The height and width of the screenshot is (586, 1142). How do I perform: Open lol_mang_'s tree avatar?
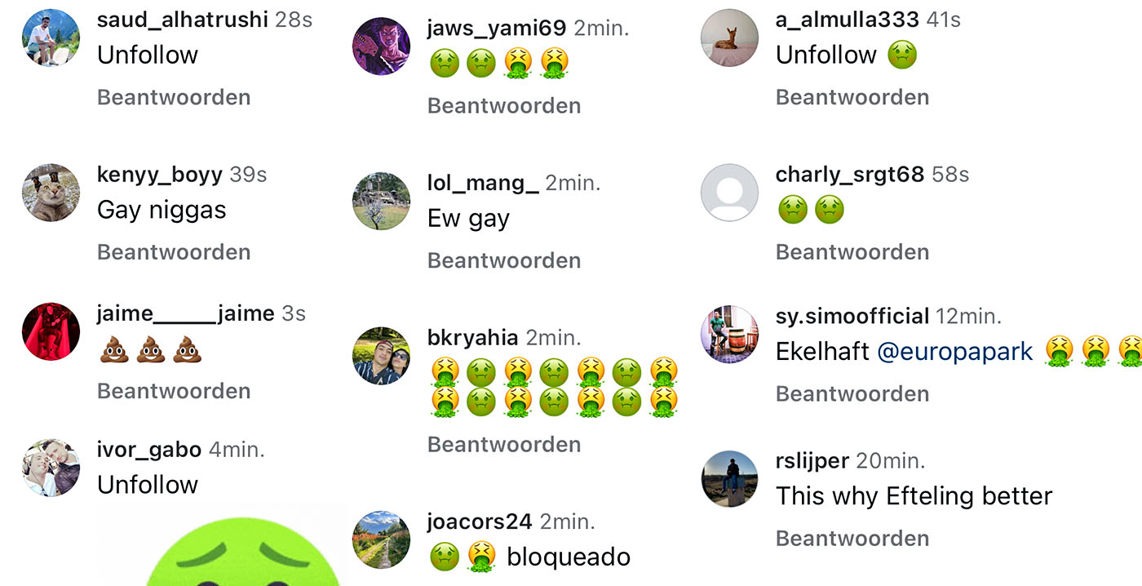[381, 201]
